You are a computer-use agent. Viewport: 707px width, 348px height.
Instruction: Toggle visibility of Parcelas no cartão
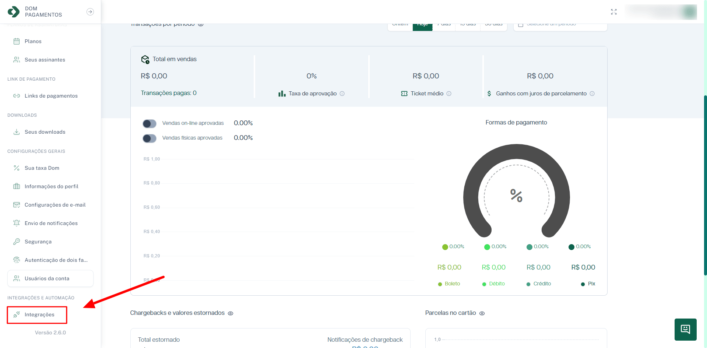click(x=482, y=313)
